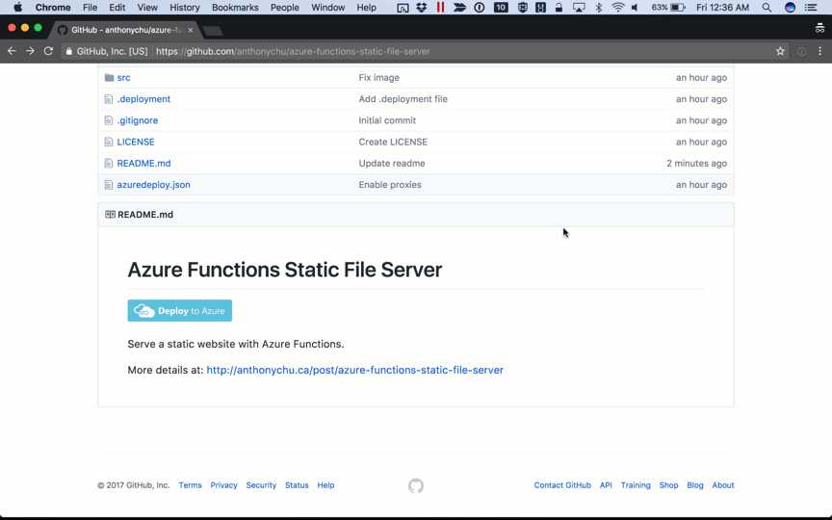
Task: Click 'Add .deployment file' commit message
Action: click(x=403, y=99)
